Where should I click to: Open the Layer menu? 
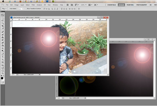pos(22,5)
